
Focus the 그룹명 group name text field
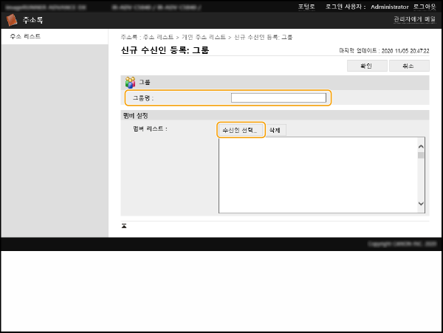[278, 97]
